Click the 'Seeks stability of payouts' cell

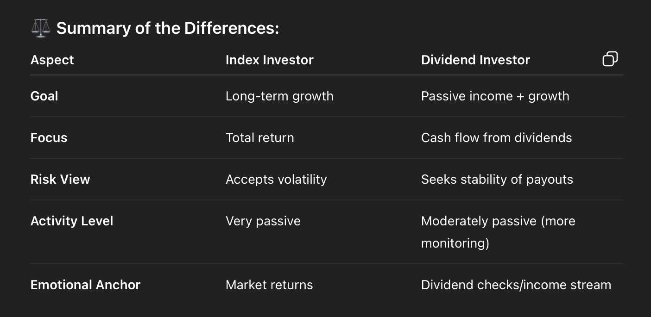pyautogui.click(x=497, y=180)
